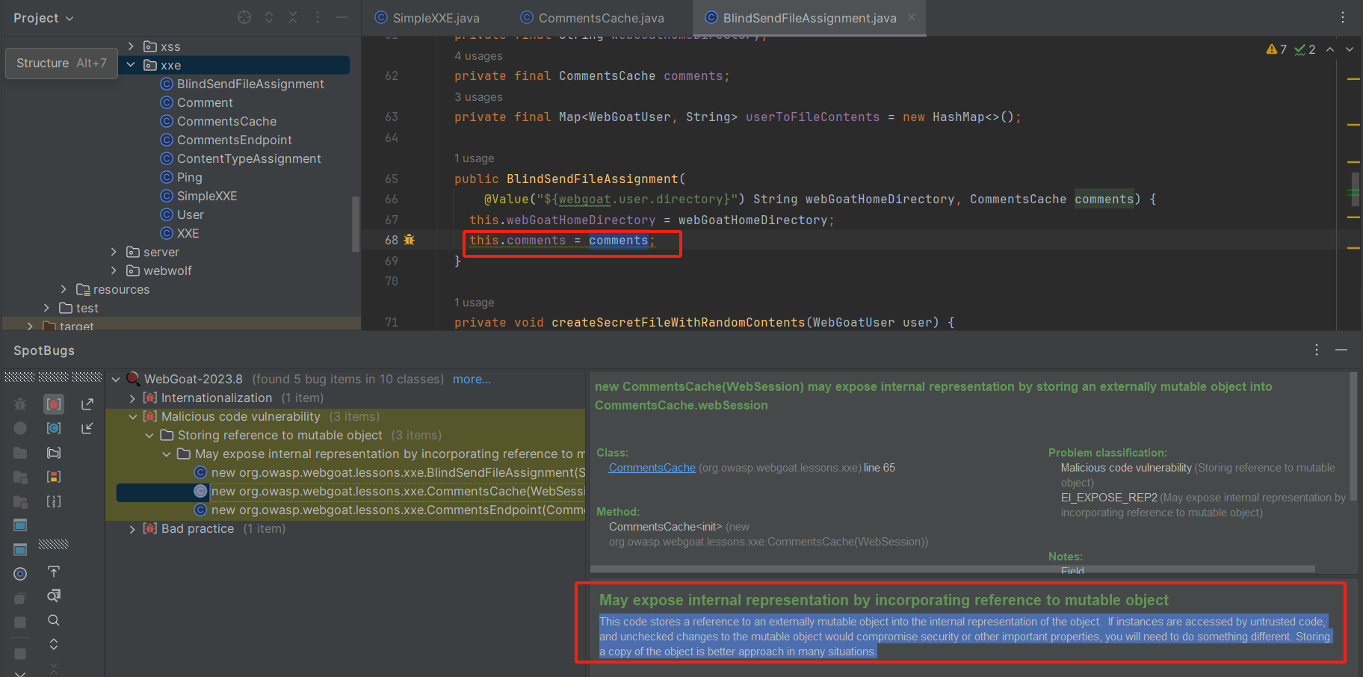Open Project panel options menu

318,17
